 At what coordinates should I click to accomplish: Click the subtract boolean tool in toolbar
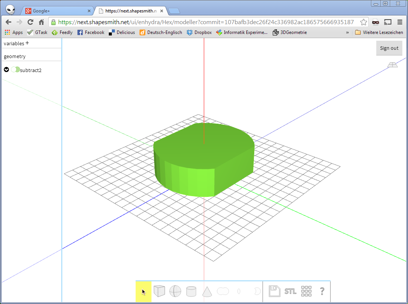point(256,291)
